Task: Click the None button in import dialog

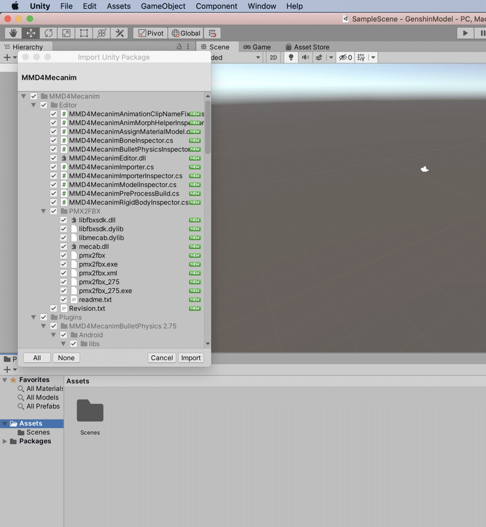Action: click(66, 358)
